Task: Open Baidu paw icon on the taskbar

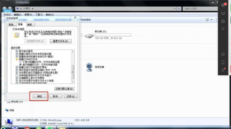Action: pos(15,128)
